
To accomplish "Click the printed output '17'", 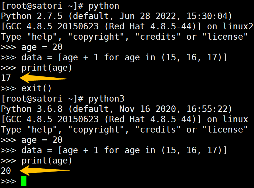I will (x=6, y=78).
